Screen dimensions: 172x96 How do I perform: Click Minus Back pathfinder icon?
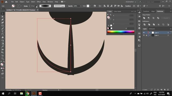168,25
